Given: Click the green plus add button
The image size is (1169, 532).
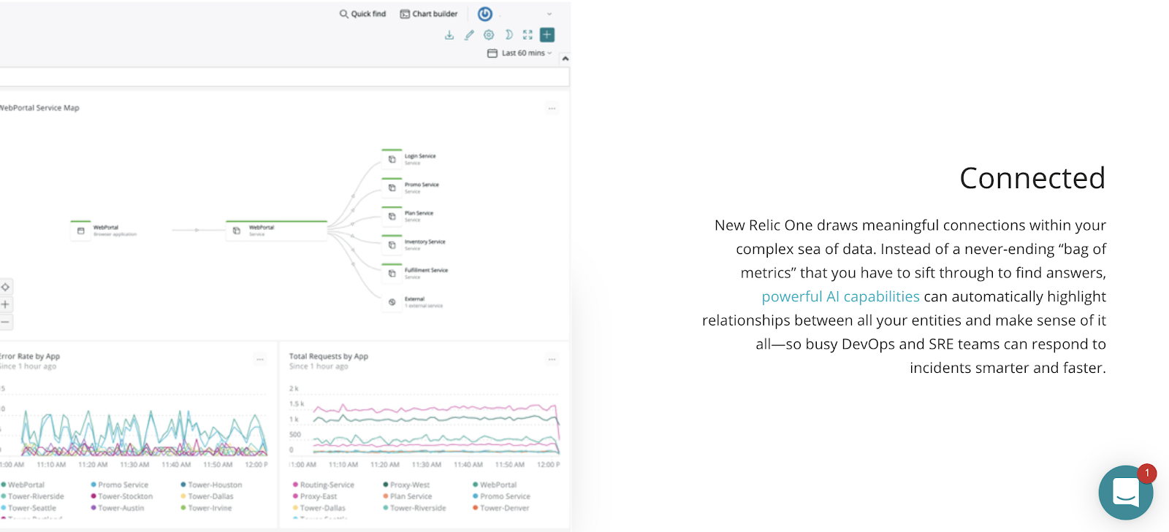Looking at the screenshot, I should click(x=547, y=35).
